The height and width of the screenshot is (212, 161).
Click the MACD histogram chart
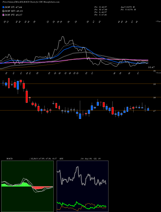[x=27, y=186]
